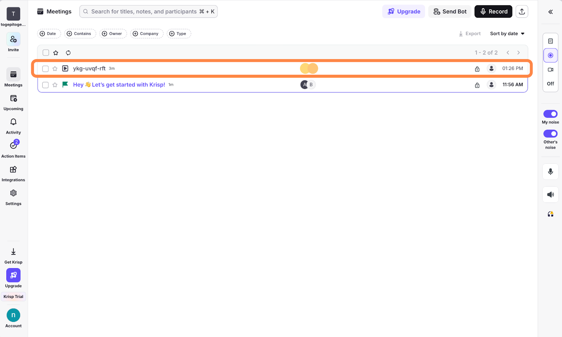Open Integrations from the sidebar
Viewport: 562px width, 337px height.
click(x=13, y=170)
